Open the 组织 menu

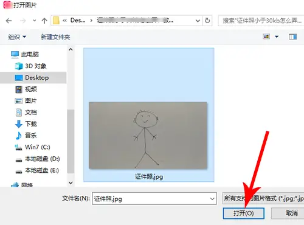coord(17,37)
